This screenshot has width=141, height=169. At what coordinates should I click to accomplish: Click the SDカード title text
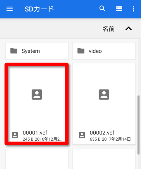click(x=39, y=9)
